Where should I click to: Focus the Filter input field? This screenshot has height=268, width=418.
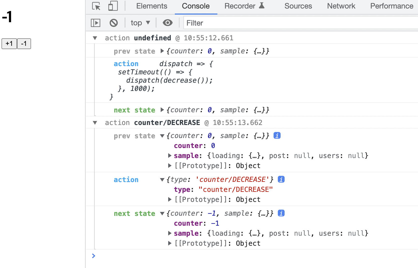pyautogui.click(x=301, y=23)
